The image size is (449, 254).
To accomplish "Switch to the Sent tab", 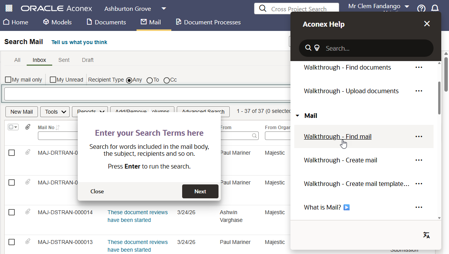I will (64, 60).
